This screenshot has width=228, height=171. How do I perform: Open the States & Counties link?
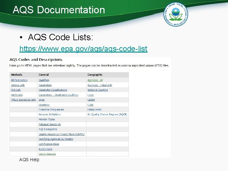(98, 90)
